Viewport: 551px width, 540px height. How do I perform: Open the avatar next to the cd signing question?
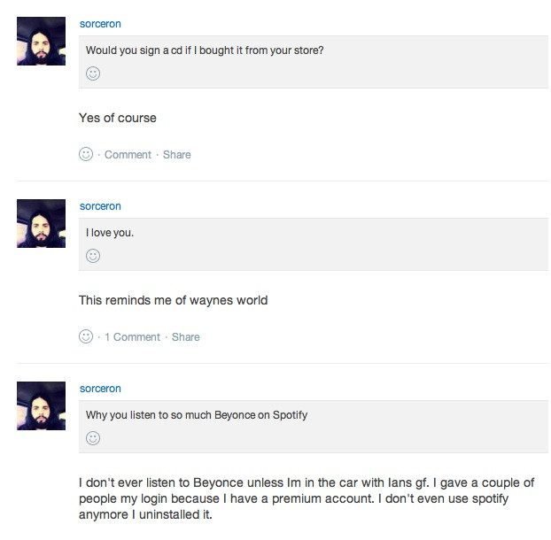[41, 41]
